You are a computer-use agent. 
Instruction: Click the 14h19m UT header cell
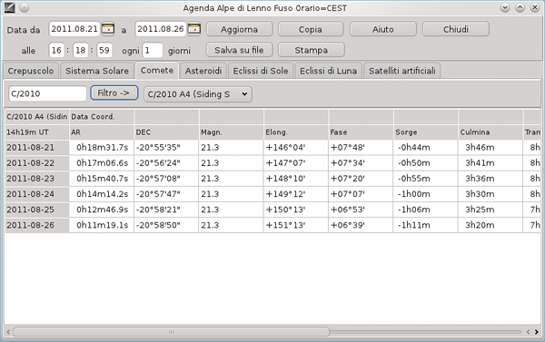(x=37, y=132)
